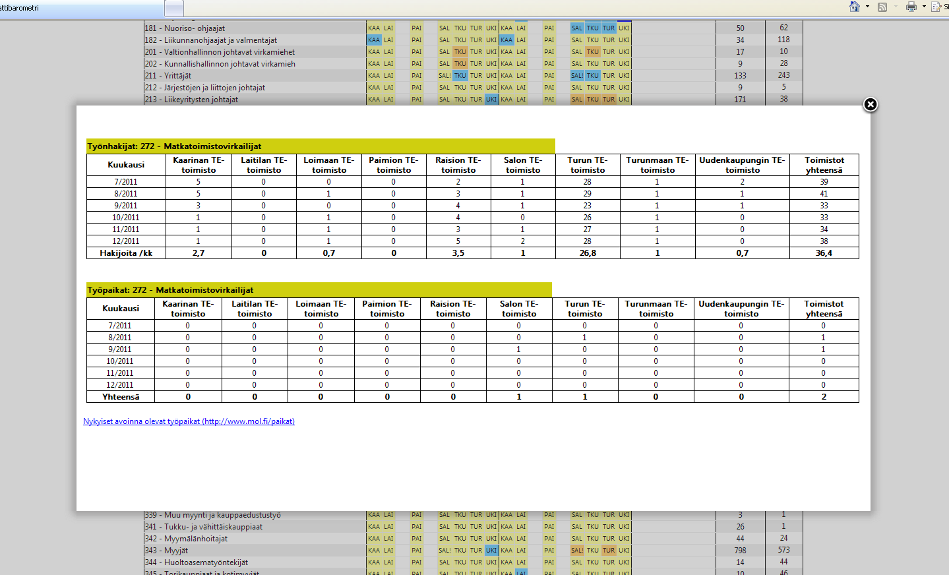Click Turunmaan TE-toimisto header in the Työpaikat table
Screen dimensions: 949x575
[656, 309]
